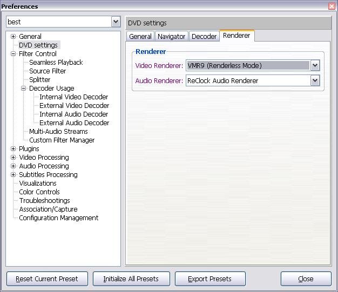The width and height of the screenshot is (338, 292).
Task: Click the Reset Current Preset button
Action: click(46, 279)
